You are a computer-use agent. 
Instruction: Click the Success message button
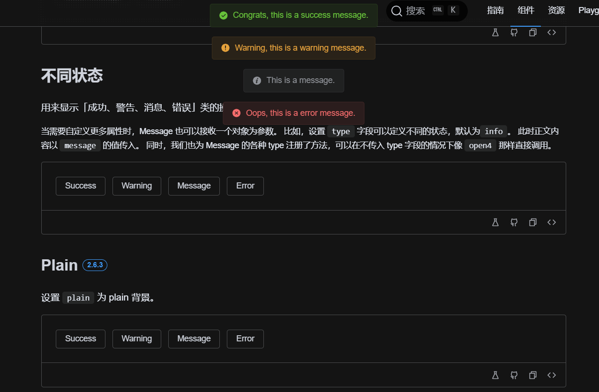coord(80,186)
